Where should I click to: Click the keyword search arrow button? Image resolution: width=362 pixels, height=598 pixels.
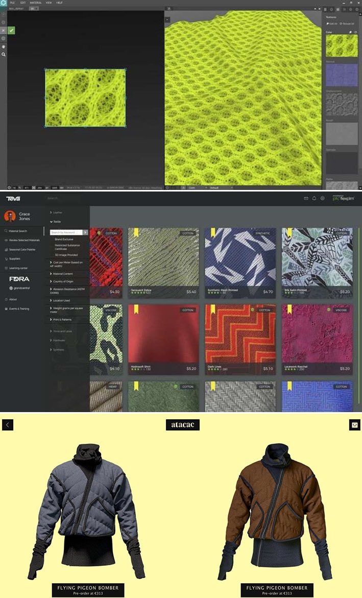(x=85, y=232)
